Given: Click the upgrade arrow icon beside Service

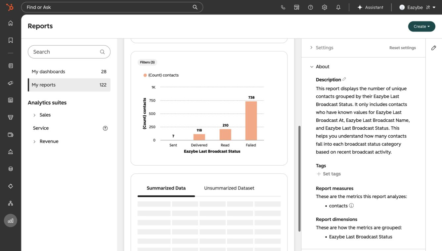Looking at the screenshot, I should point(105,128).
